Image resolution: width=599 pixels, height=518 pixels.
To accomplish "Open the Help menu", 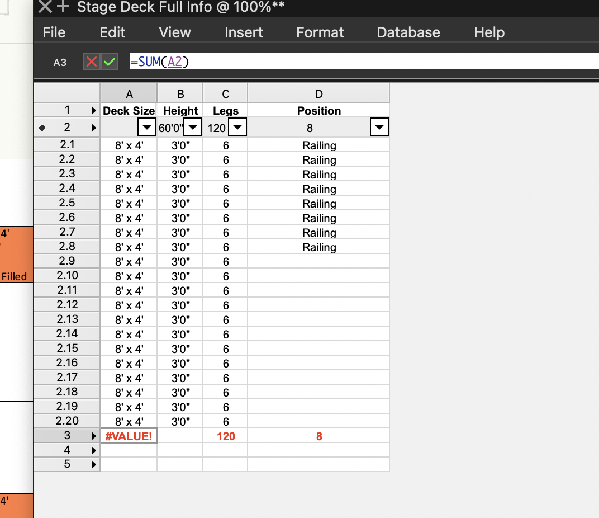I will point(489,32).
